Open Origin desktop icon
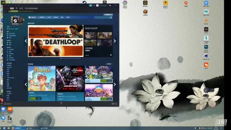The image size is (231, 130). [x=186, y=4]
